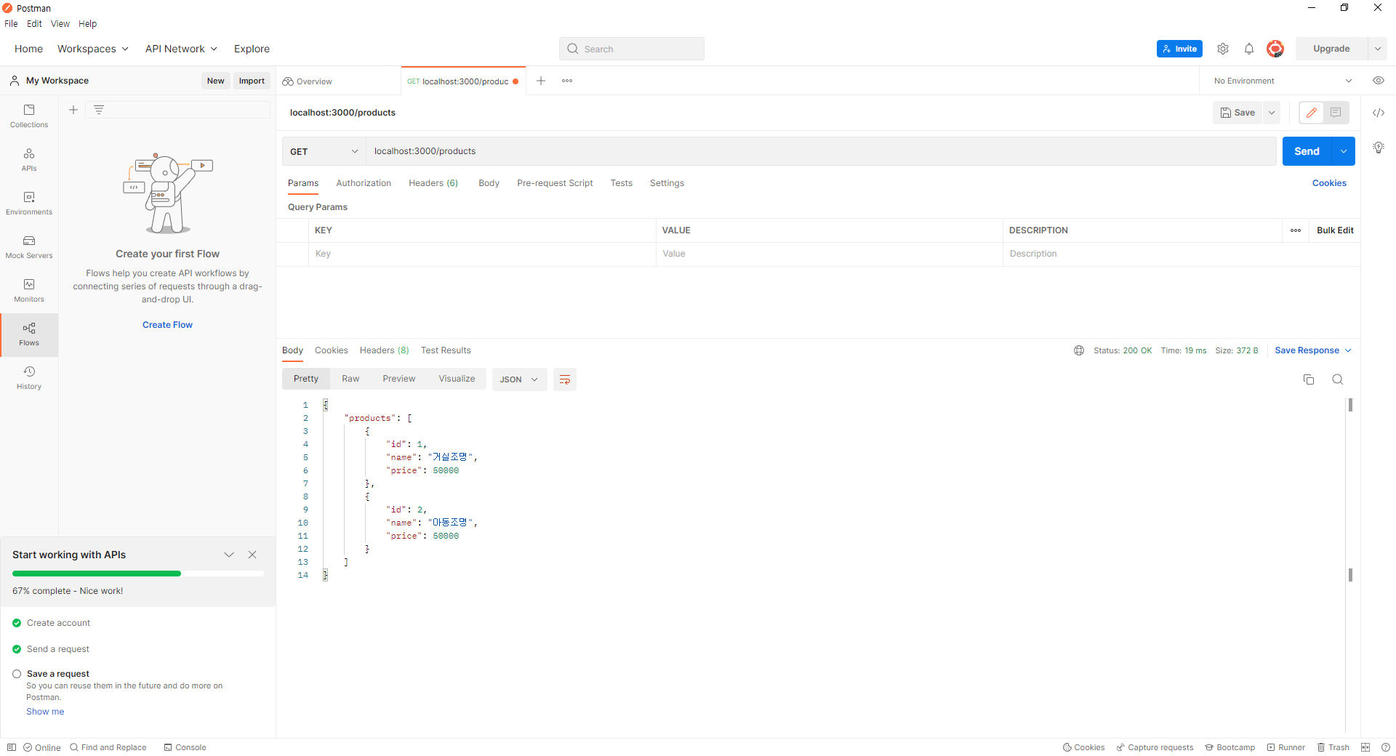Open the tab options ellipsis menu
Screen dimensions: 1396x756
tap(567, 81)
